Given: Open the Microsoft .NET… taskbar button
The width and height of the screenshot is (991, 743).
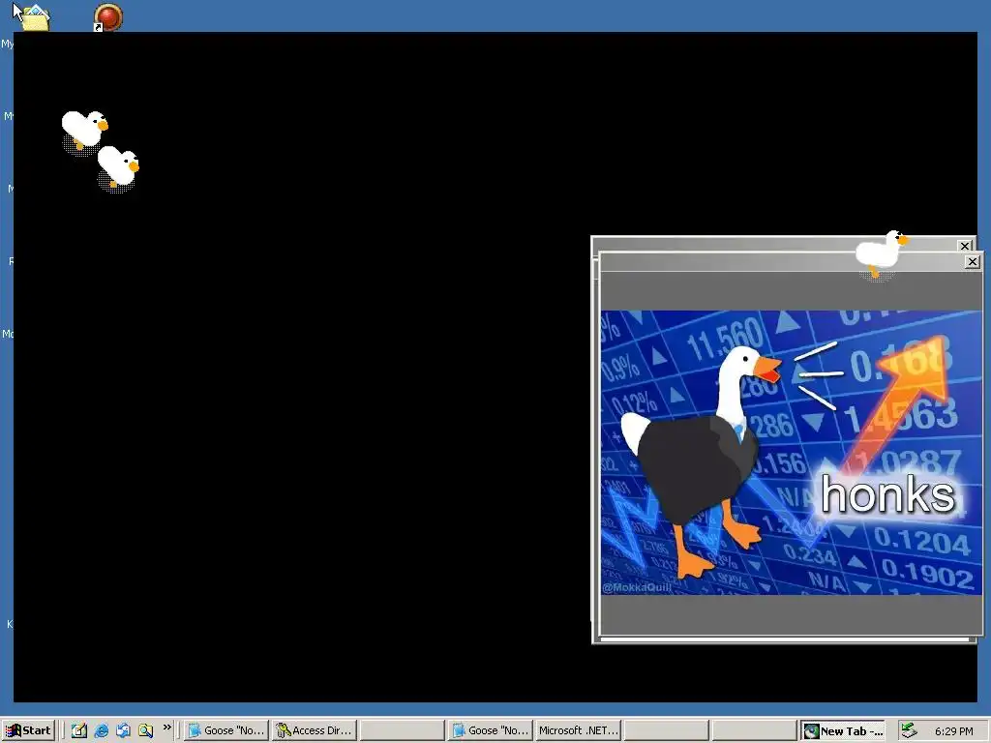Looking at the screenshot, I should tap(579, 730).
